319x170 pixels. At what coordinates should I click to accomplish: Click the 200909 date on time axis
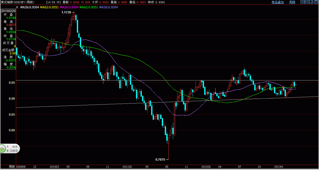click(21, 167)
